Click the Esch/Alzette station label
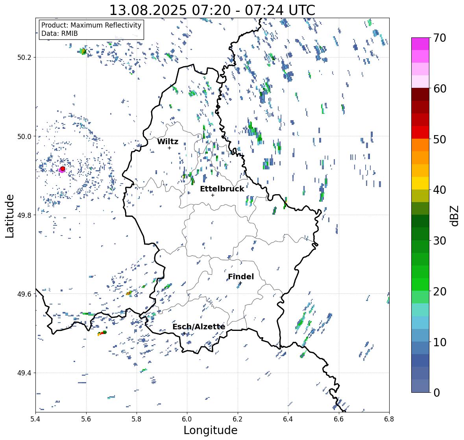Viewport: 464px width, 440px height. coord(199,327)
